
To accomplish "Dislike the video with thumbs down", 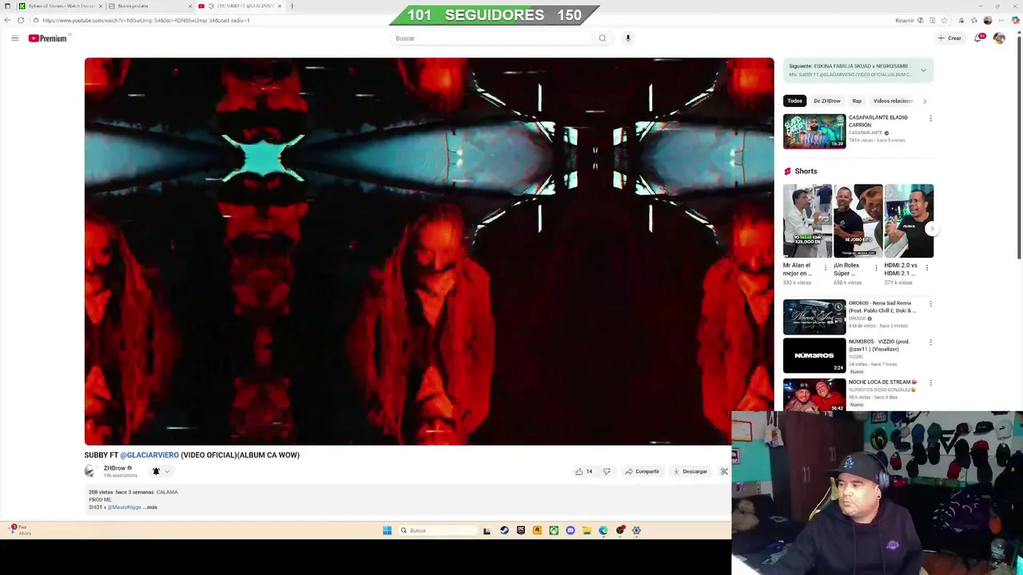I will coord(607,471).
